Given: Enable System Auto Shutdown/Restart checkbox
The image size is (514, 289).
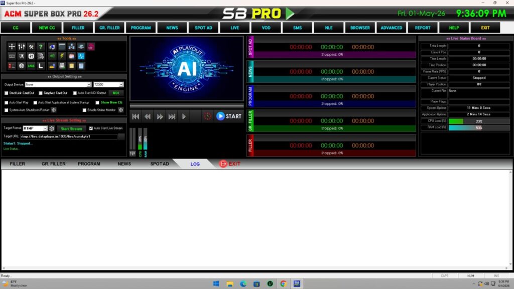Looking at the screenshot, I should [x=6, y=110].
